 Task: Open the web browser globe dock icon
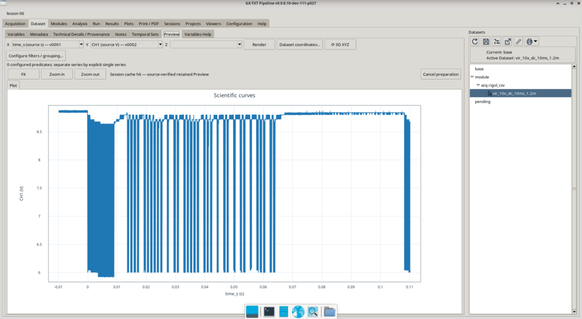[298, 312]
